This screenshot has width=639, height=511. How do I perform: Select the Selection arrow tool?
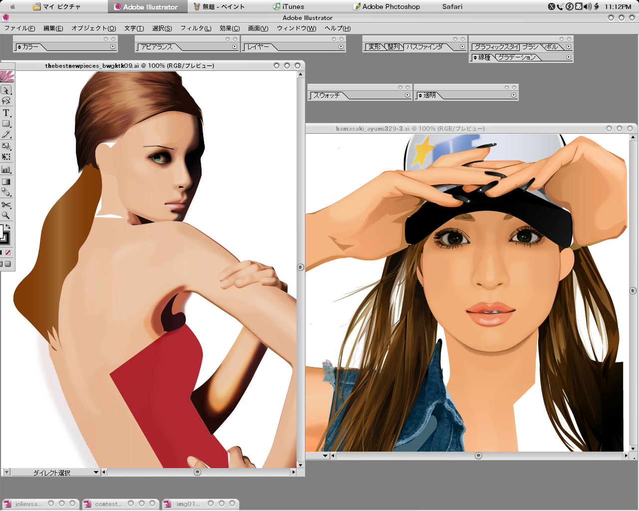(6, 90)
